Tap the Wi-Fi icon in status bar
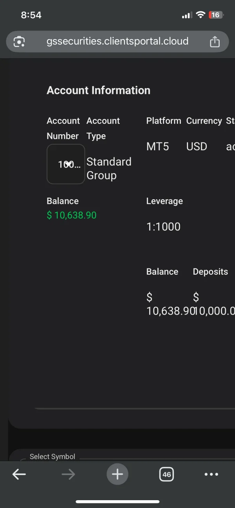 coord(201,15)
